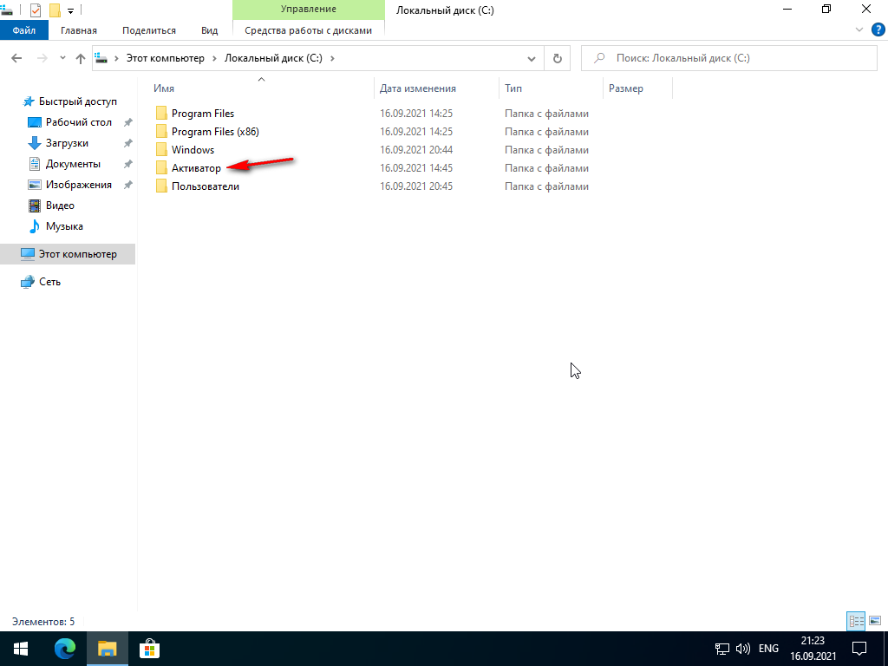Viewport: 888px width, 666px height.
Task: Open the Файл menu
Action: coord(23,30)
